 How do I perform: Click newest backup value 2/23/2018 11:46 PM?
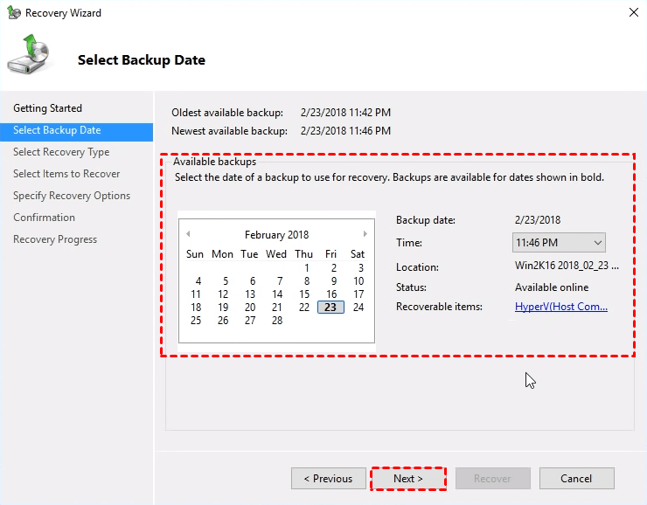(x=345, y=131)
